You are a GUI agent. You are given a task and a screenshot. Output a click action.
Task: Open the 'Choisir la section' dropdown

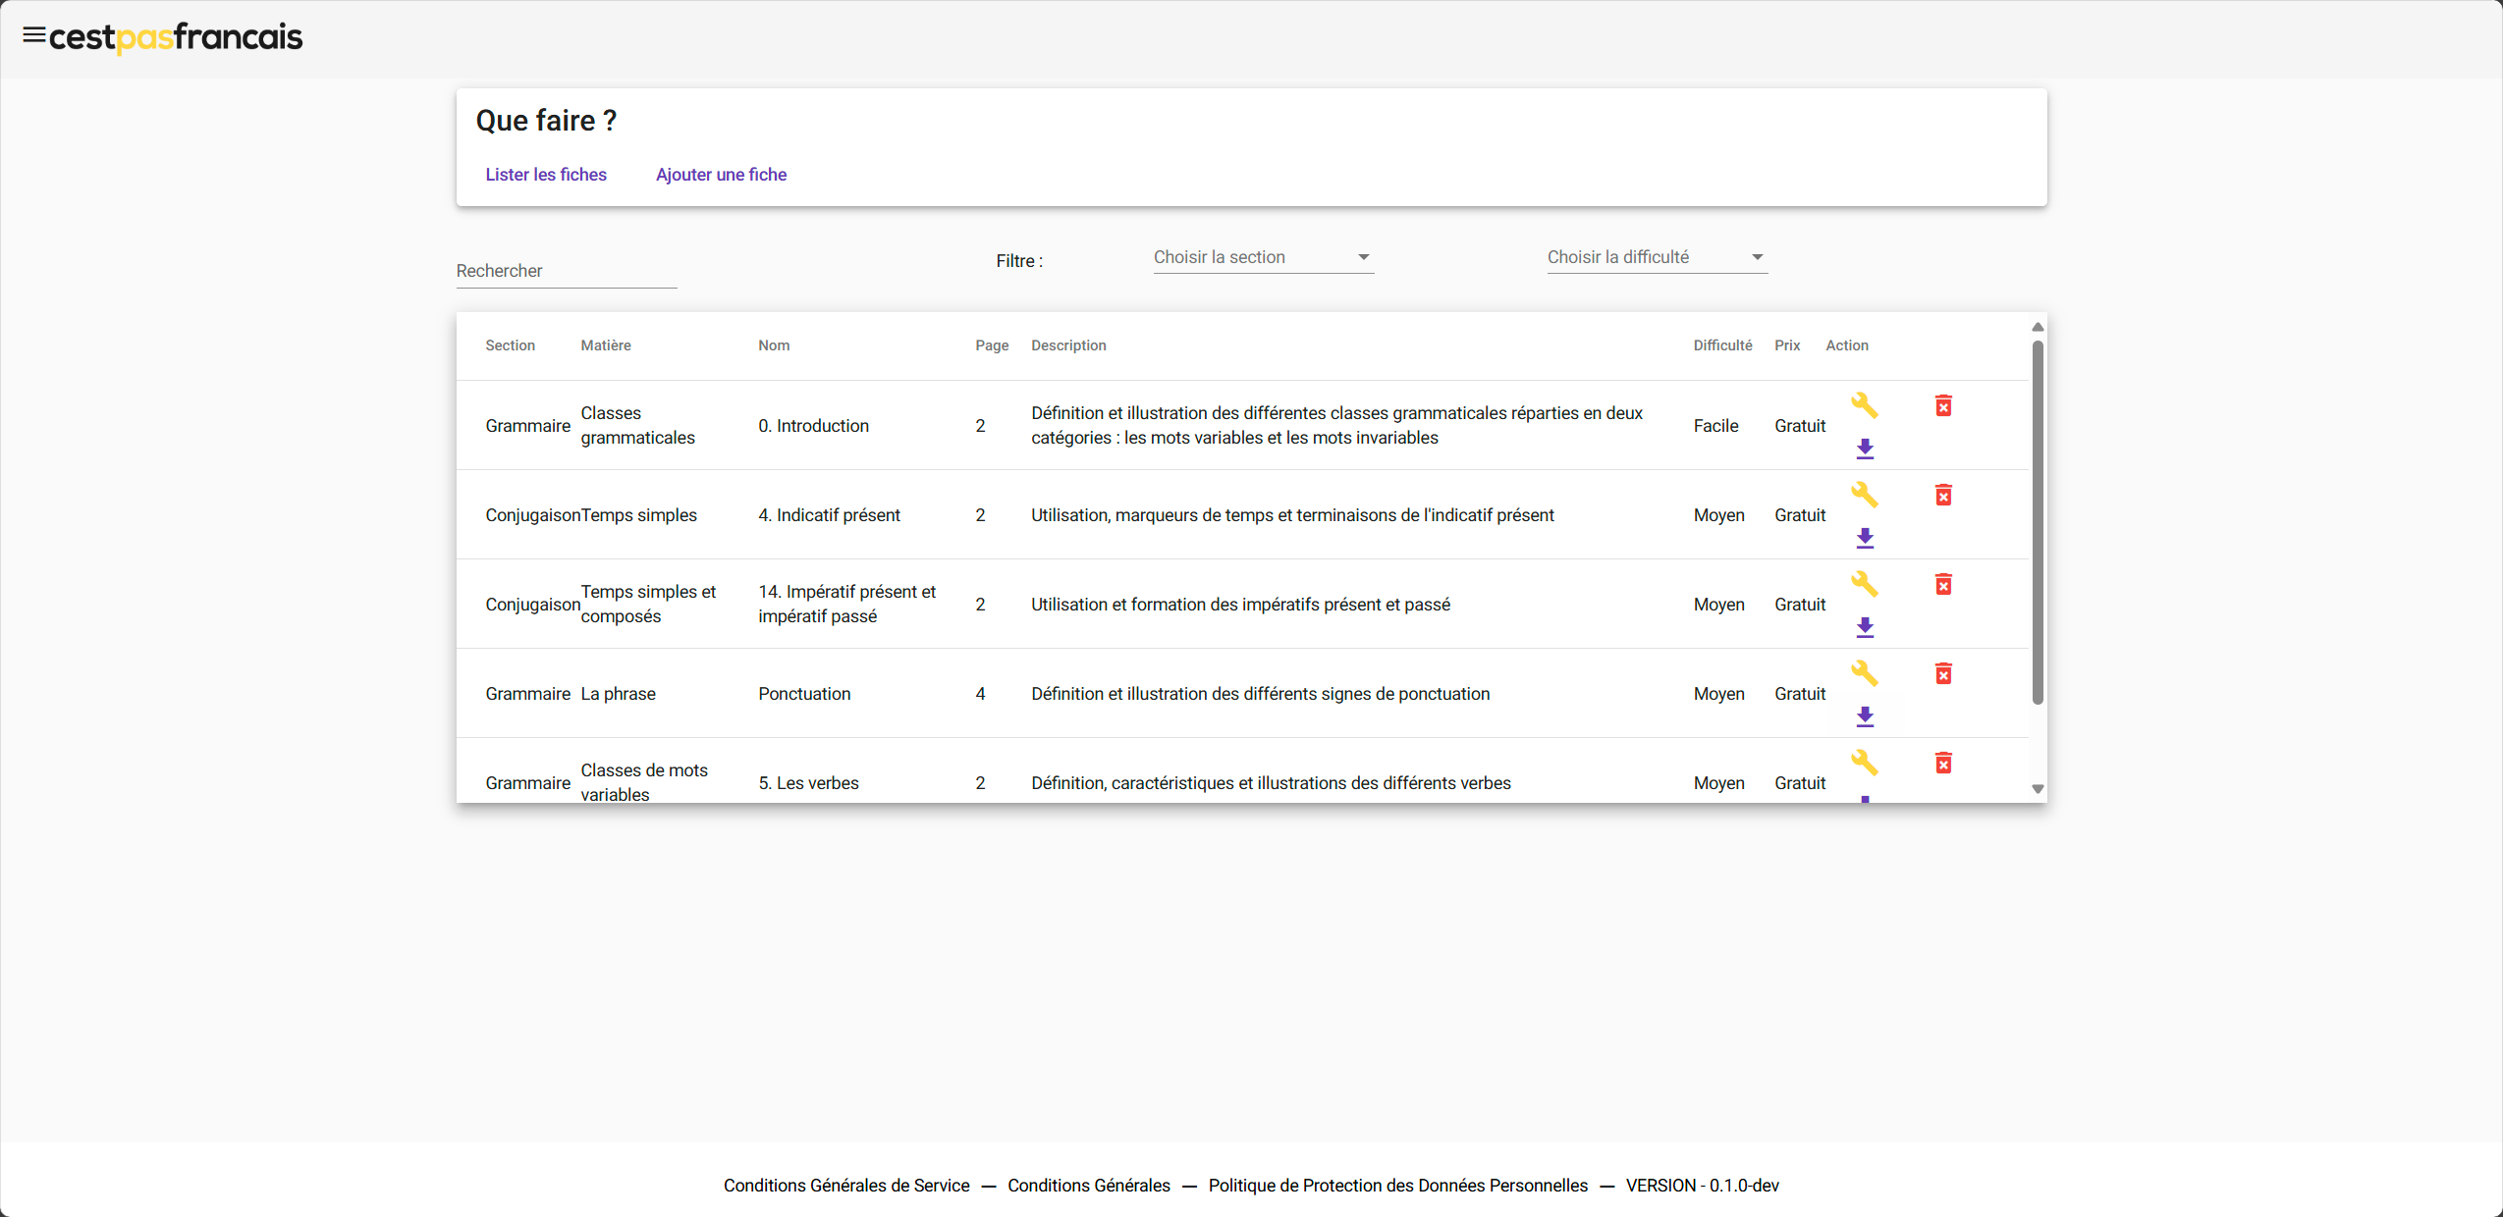[1263, 257]
